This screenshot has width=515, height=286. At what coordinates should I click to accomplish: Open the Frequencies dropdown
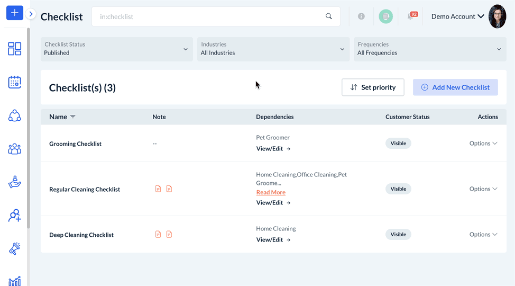tap(429, 49)
